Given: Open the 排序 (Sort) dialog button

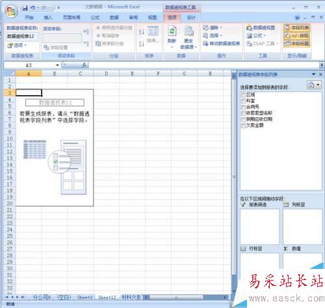Looking at the screenshot, I should click(153, 35).
